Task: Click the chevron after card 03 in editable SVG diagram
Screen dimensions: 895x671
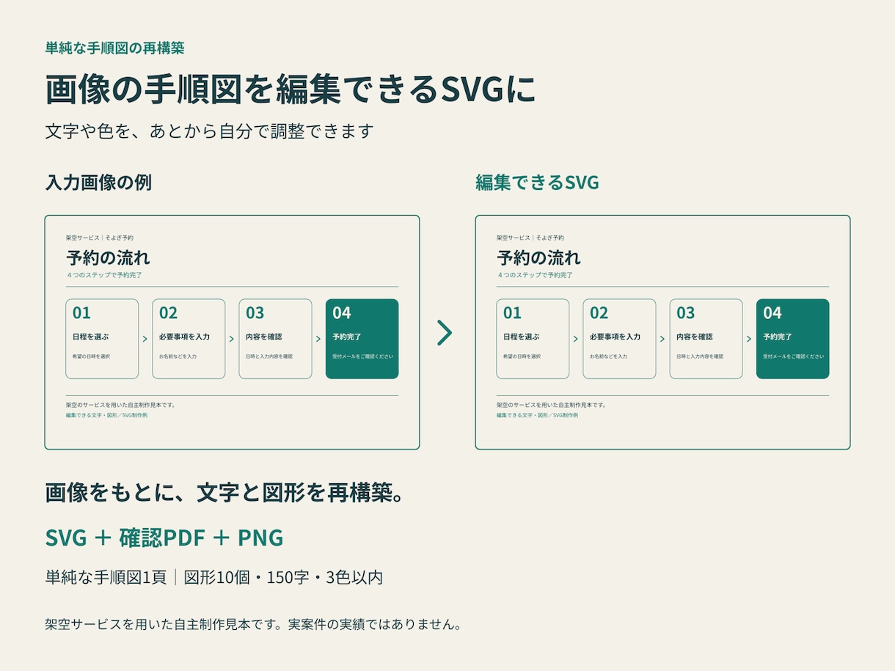Action: pos(749,339)
